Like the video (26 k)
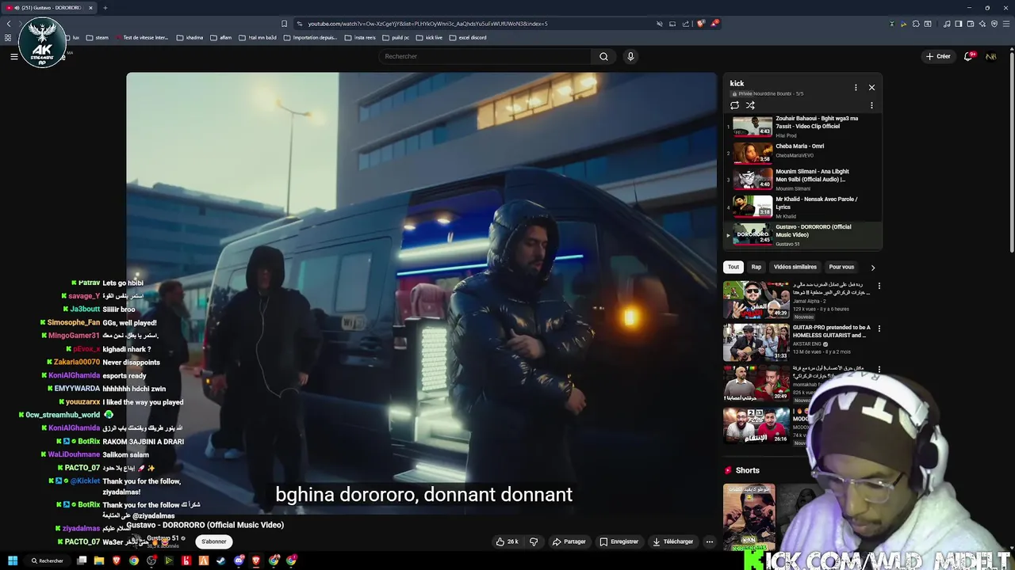This screenshot has height=570, width=1015. point(507,541)
